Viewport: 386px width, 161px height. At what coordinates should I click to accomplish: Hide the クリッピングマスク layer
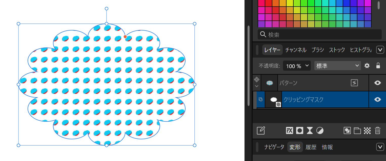point(377,99)
